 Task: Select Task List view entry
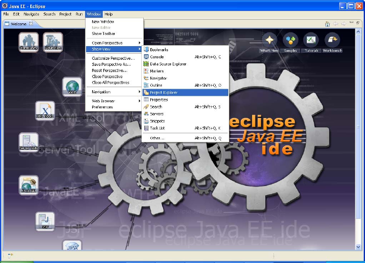tap(185, 128)
